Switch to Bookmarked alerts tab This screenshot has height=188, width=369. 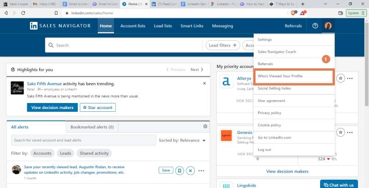[x=92, y=127]
